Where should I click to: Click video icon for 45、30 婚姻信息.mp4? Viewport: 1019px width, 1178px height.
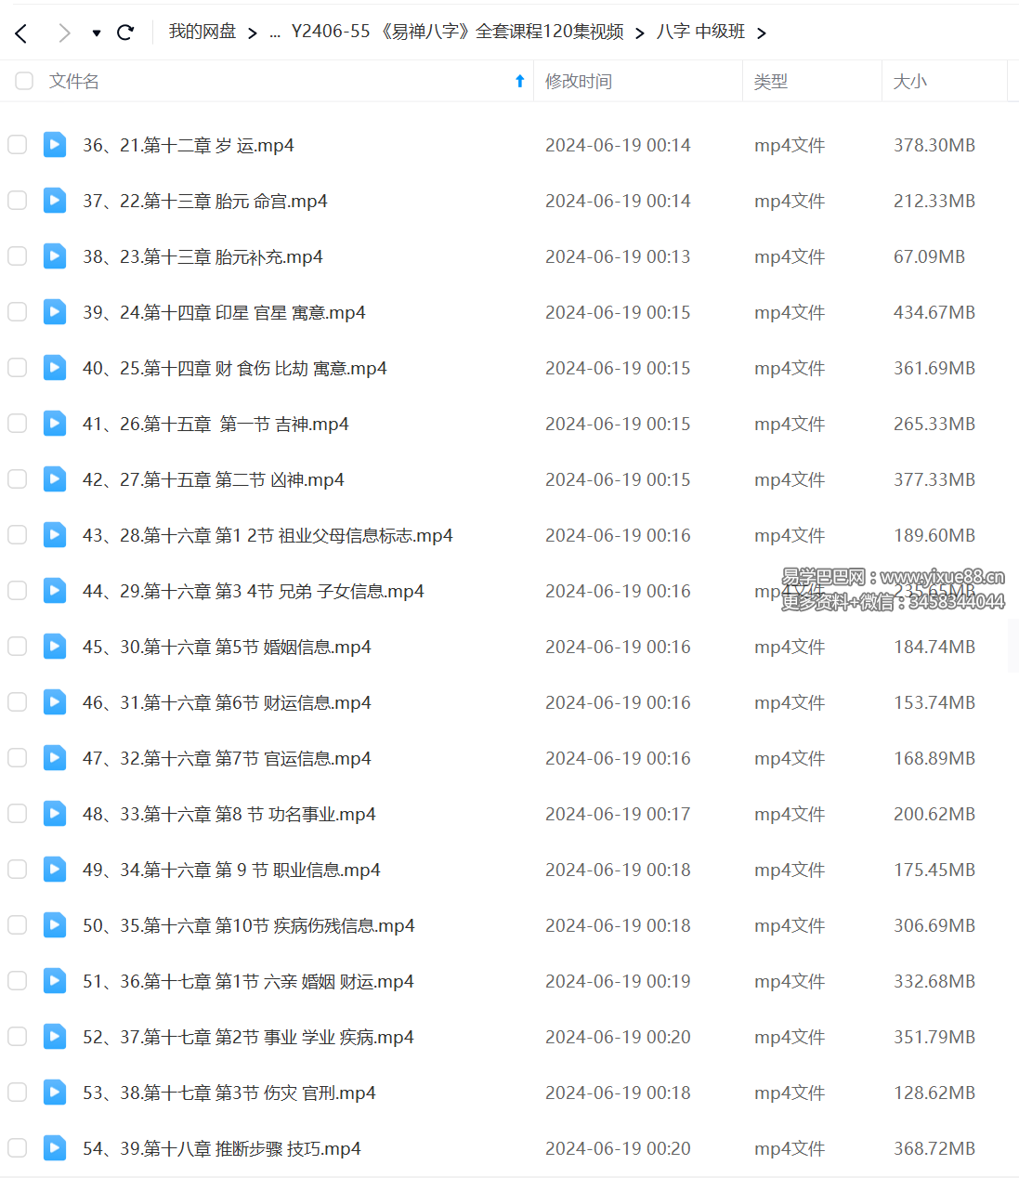coord(55,647)
